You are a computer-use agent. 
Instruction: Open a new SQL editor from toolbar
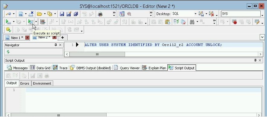(21, 14)
